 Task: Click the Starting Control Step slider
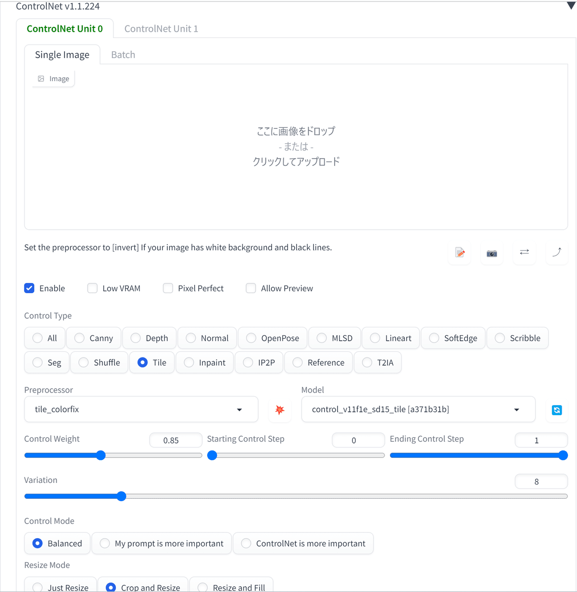296,456
